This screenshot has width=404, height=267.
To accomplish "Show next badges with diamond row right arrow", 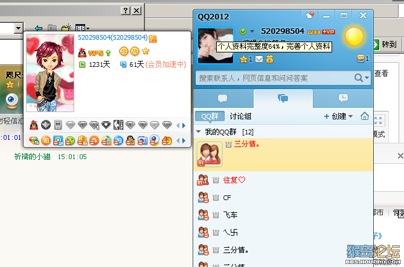I will pos(184,125).
